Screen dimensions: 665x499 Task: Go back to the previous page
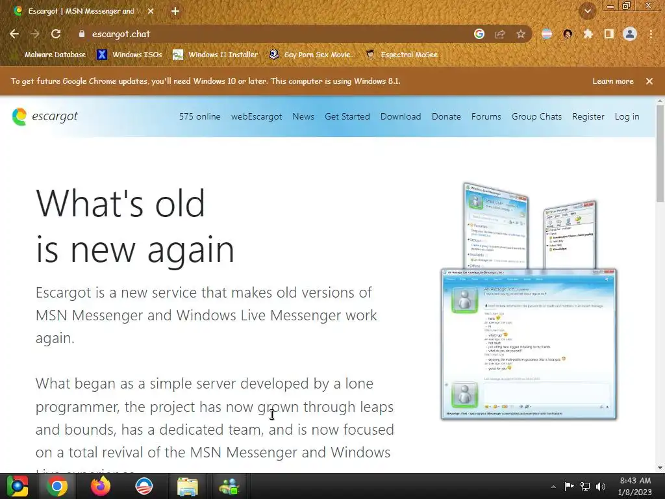14,34
